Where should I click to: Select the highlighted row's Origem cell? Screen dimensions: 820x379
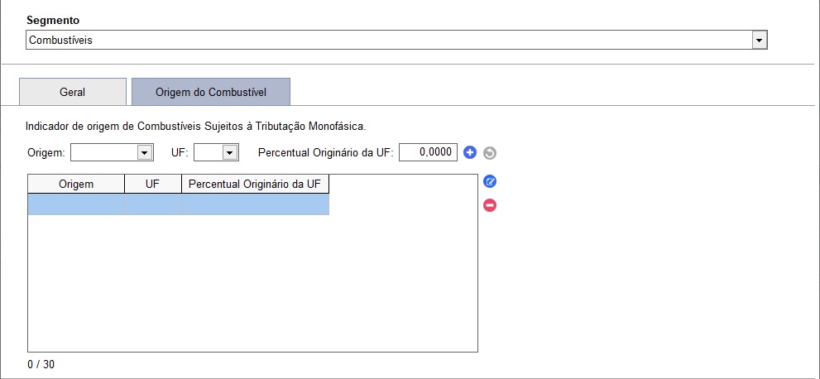76,204
